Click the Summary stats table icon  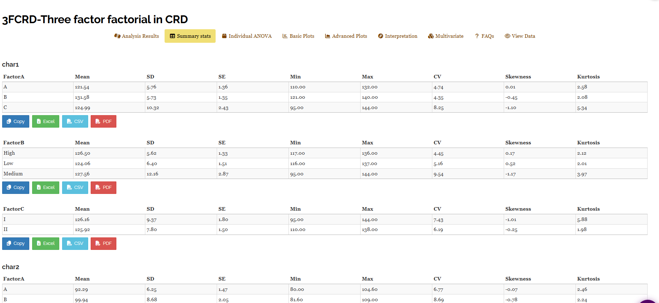[172, 36]
